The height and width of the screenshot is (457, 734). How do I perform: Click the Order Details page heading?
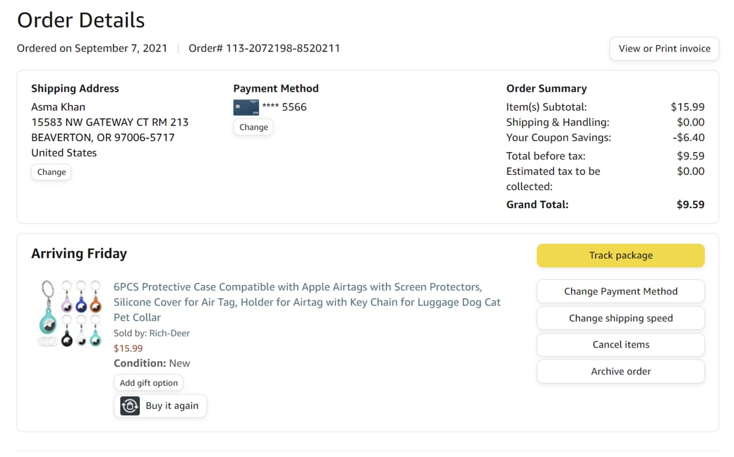[x=81, y=21]
